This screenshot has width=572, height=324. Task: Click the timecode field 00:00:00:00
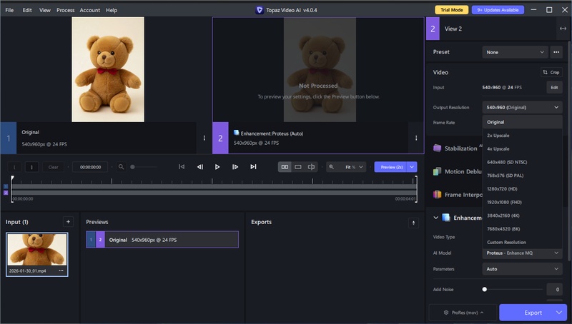point(90,167)
